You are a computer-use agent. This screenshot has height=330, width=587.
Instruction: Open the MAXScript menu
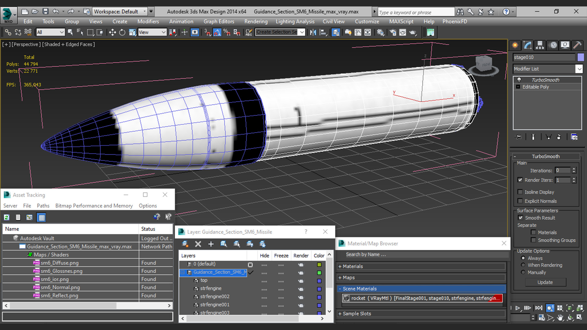[401, 21]
